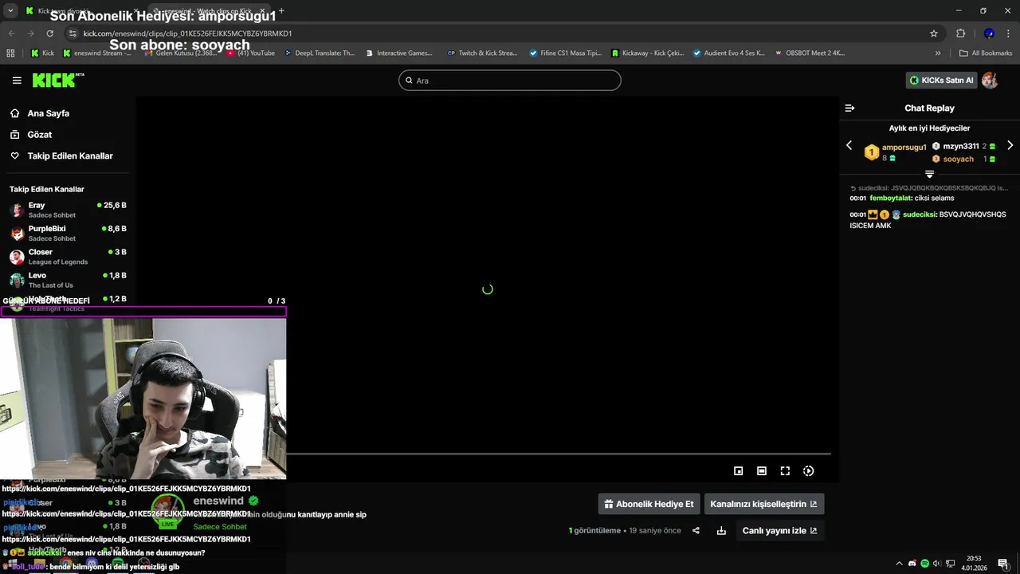Open the YouTube bookmark

tap(250, 53)
